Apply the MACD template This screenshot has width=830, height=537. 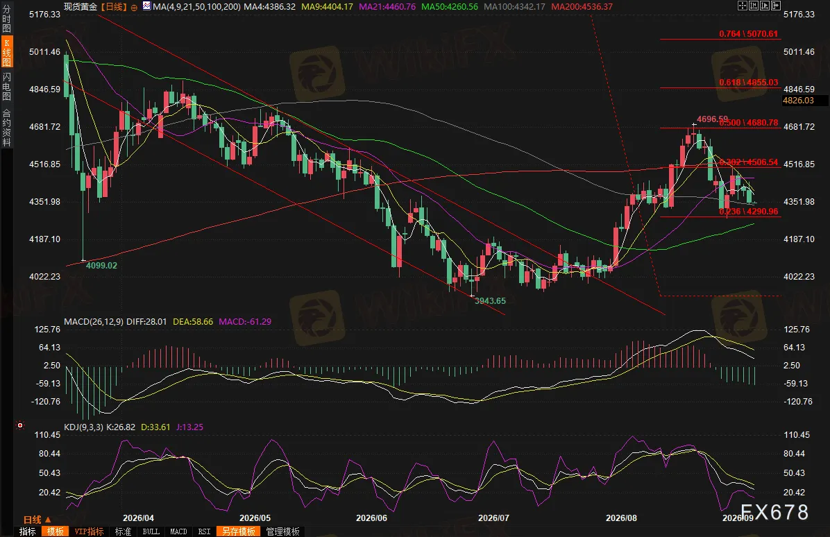(178, 531)
